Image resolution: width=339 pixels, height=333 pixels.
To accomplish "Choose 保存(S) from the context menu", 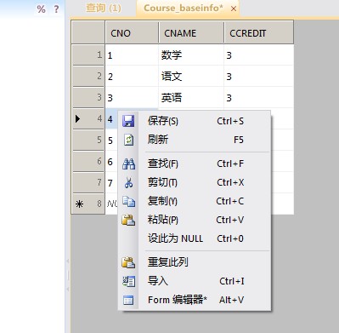I will click(x=195, y=121).
